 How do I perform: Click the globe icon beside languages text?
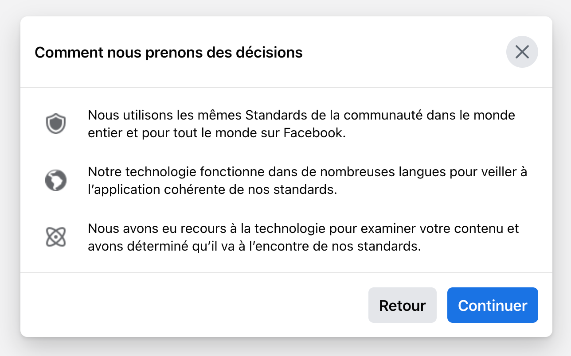coord(56,180)
